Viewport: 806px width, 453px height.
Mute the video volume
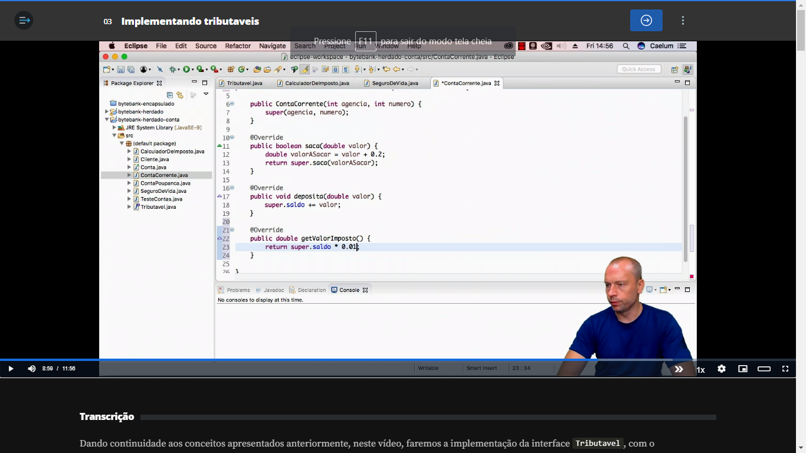pyautogui.click(x=31, y=369)
